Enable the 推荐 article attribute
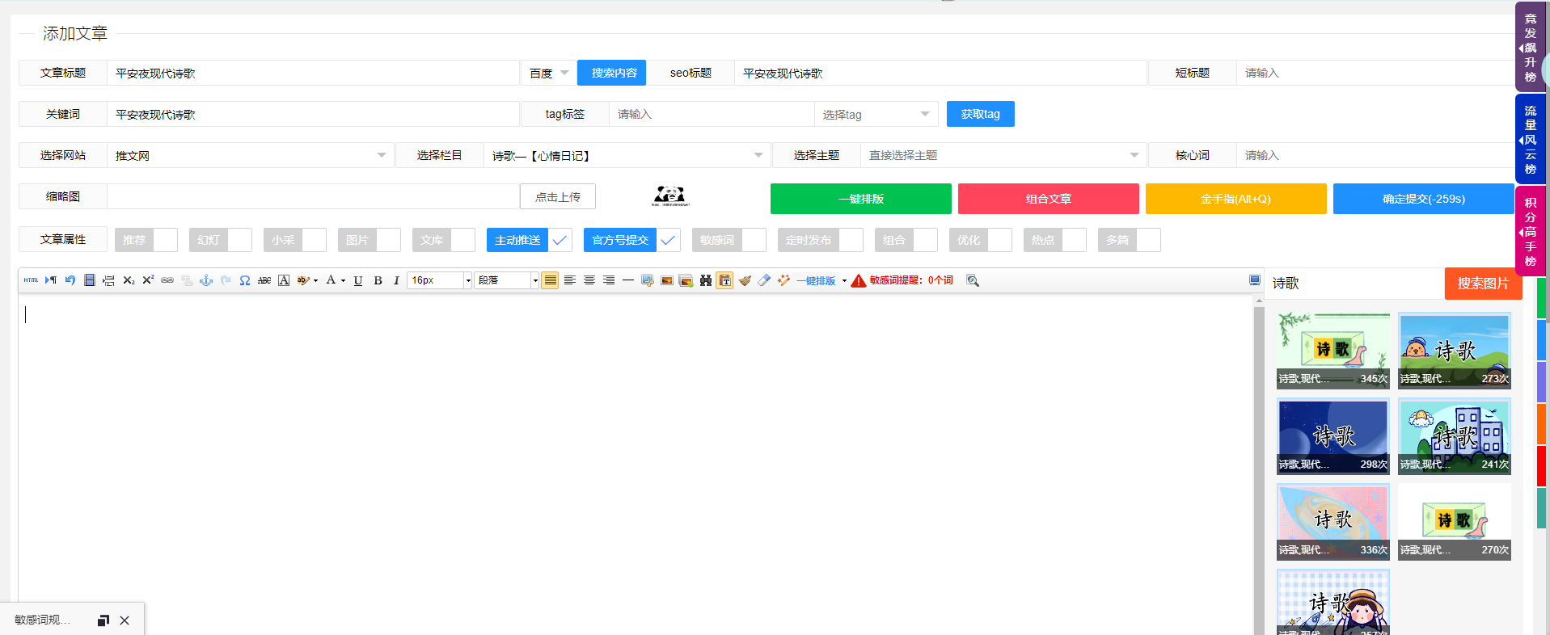1550x635 pixels. (x=165, y=240)
